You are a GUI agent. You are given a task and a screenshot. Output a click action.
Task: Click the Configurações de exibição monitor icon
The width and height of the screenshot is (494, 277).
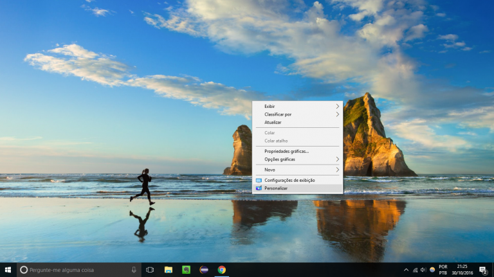point(259,181)
